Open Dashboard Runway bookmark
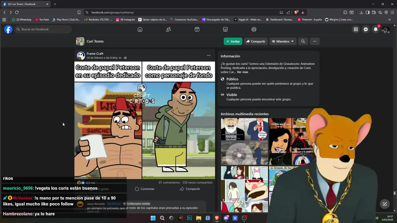397x223 pixels. [279, 20]
